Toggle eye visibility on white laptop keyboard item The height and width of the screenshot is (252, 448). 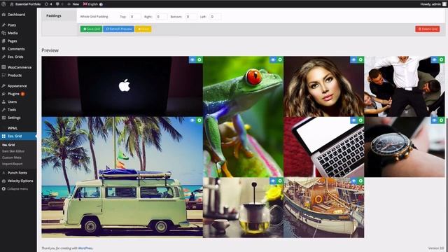click(353, 120)
